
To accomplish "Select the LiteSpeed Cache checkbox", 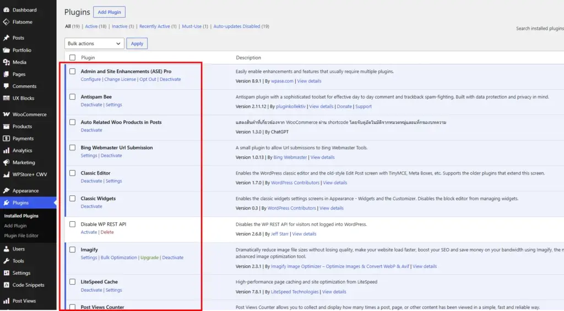I will point(72,282).
